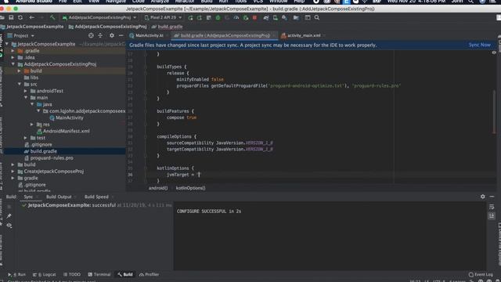Open the AddJetpackComposeExistingProj run configuration dropdown

[99, 17]
